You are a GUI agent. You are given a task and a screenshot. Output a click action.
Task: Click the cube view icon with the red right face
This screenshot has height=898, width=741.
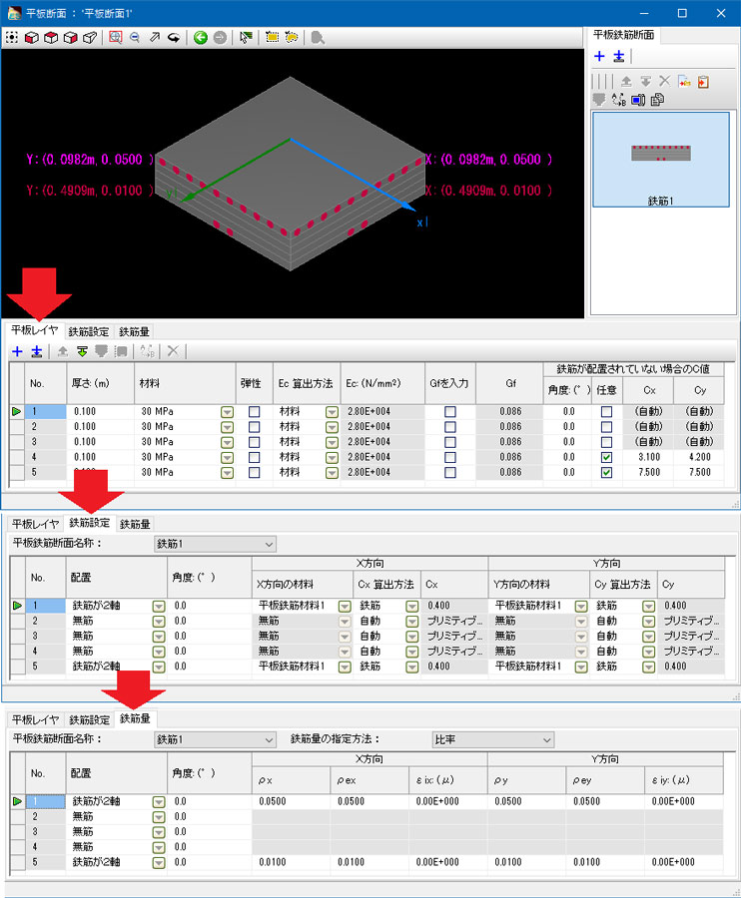pos(71,38)
